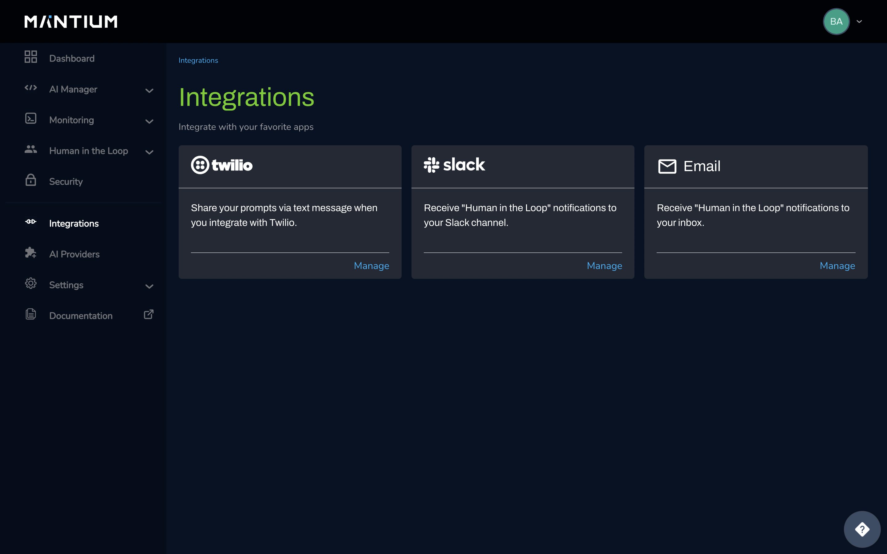Click the Settings gear icon
This screenshot has height=554, width=887.
click(31, 283)
